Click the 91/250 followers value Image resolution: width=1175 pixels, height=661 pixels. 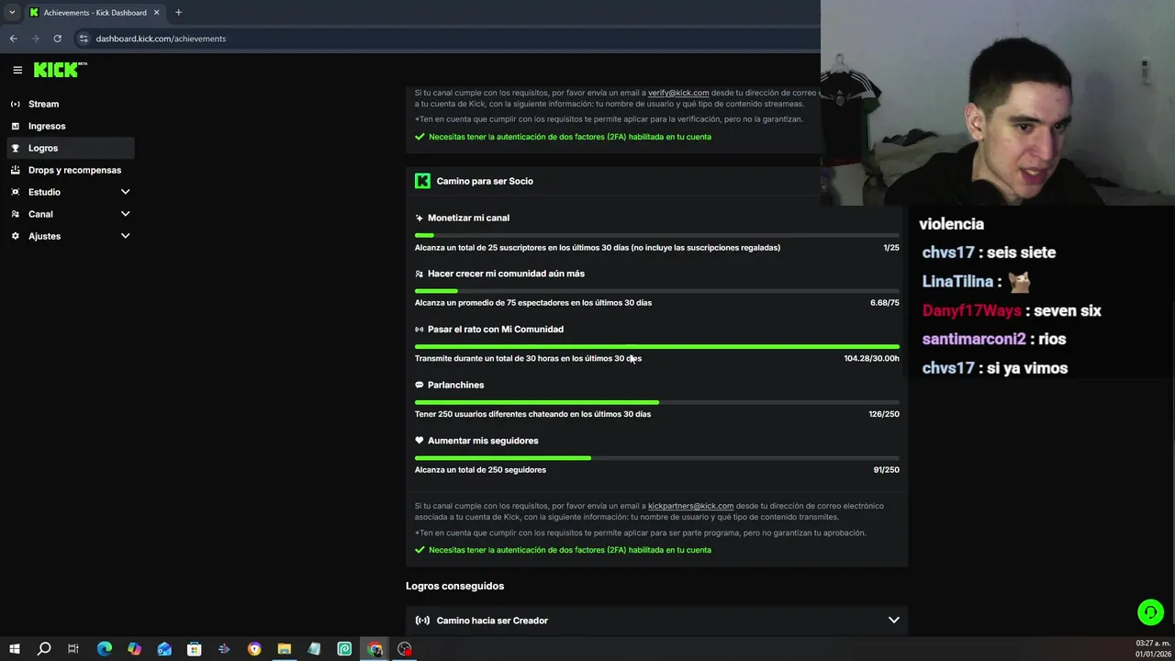click(886, 470)
